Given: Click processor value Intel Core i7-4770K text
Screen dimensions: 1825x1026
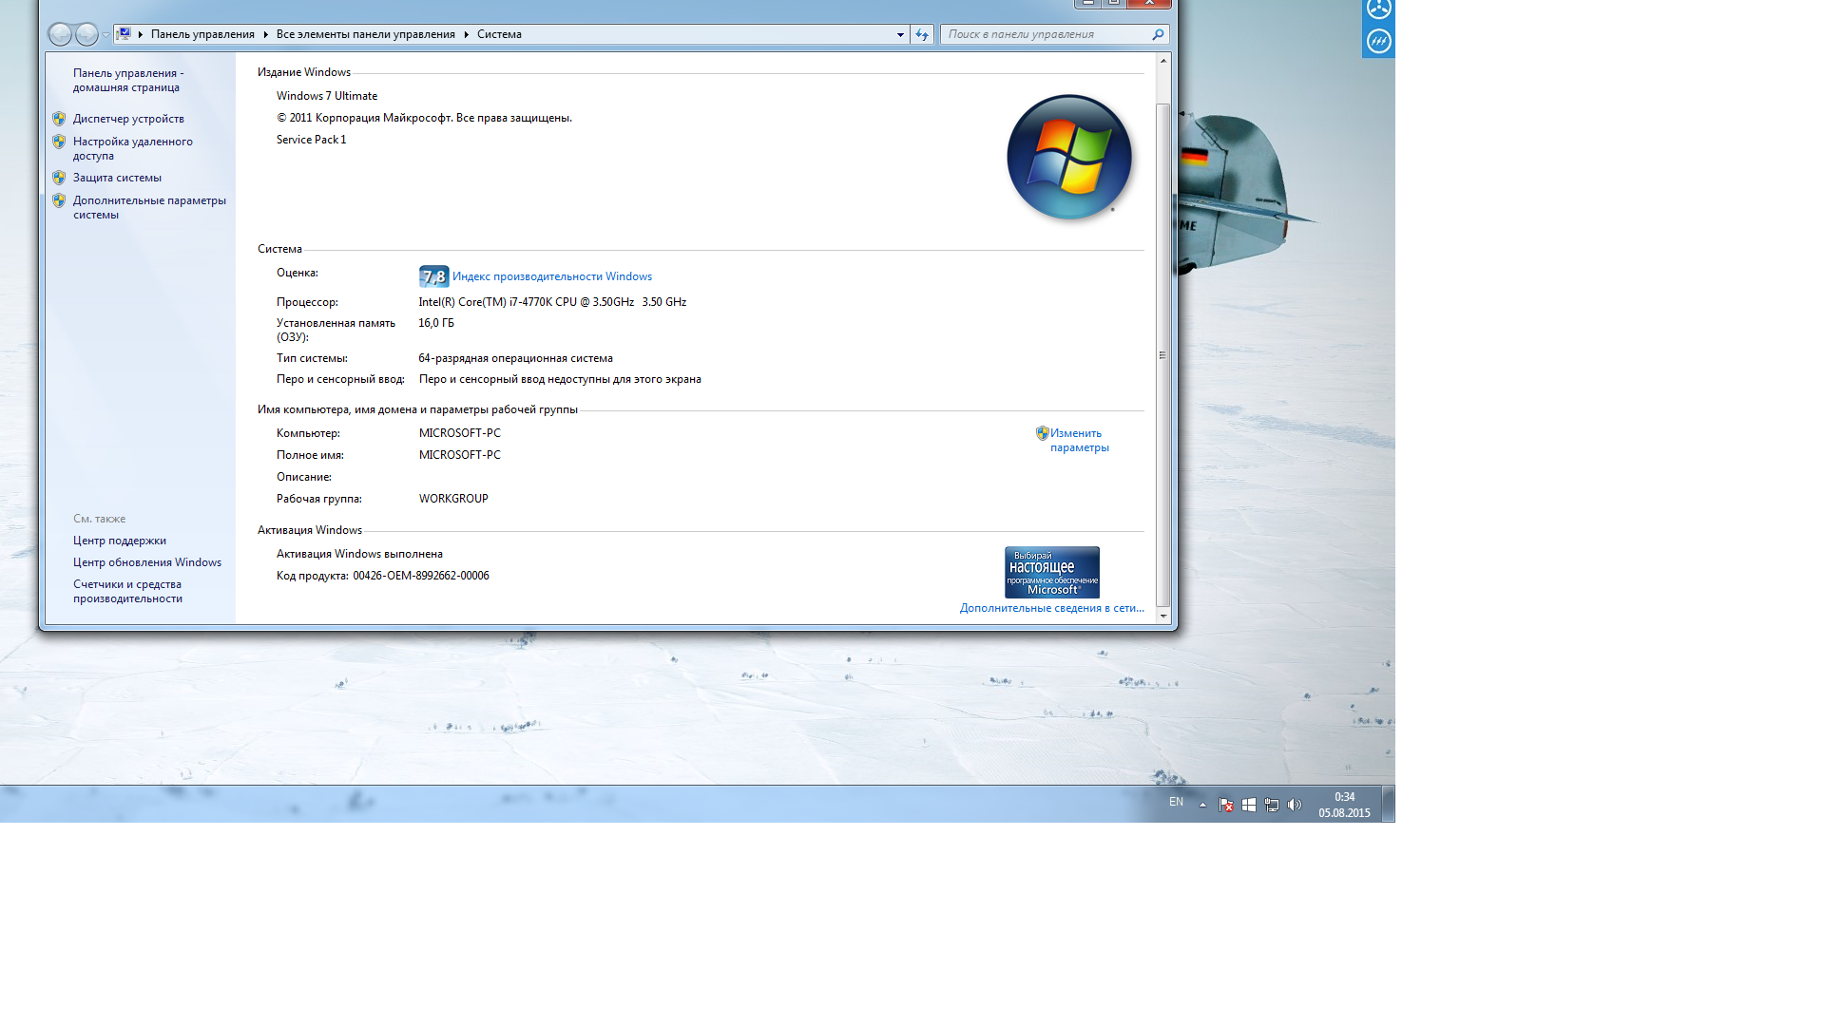Looking at the screenshot, I should tap(552, 302).
